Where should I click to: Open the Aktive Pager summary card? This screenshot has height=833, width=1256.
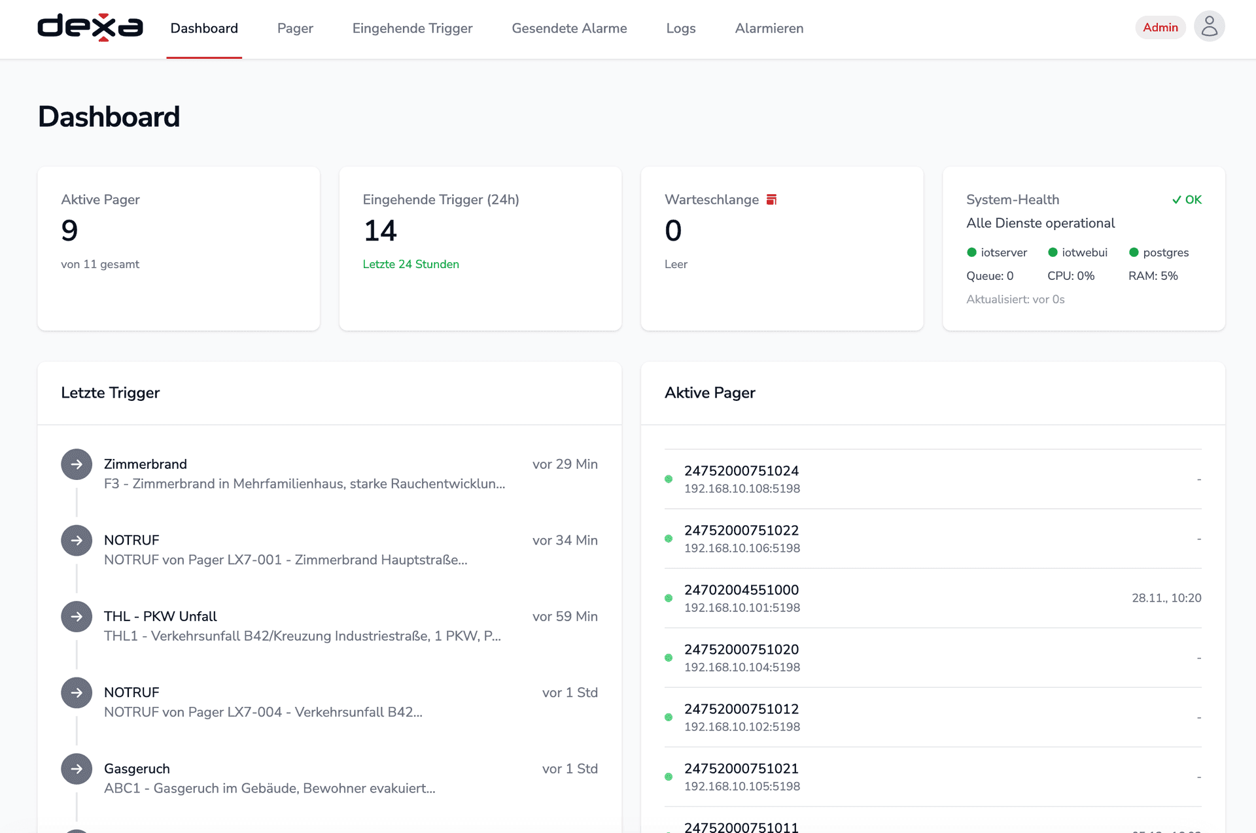coord(178,248)
